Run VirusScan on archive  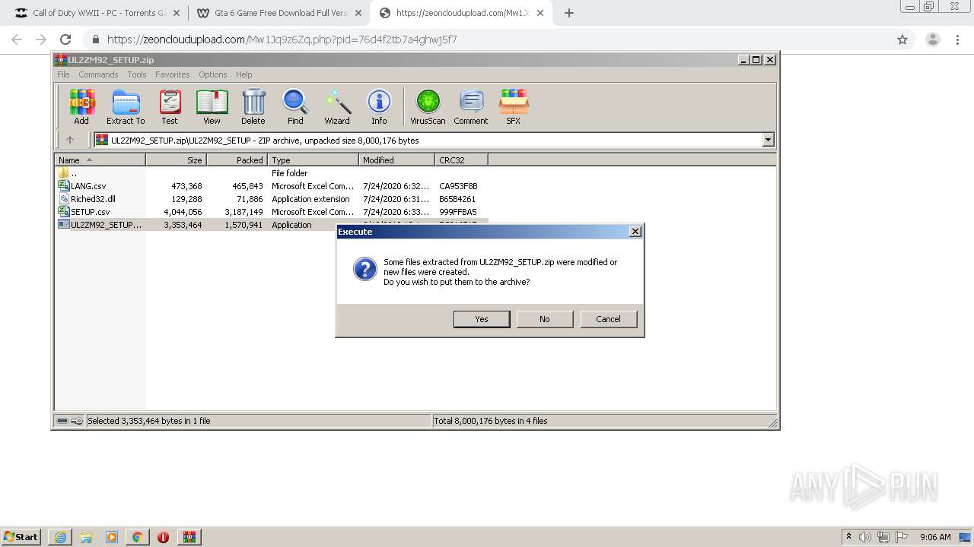[428, 106]
